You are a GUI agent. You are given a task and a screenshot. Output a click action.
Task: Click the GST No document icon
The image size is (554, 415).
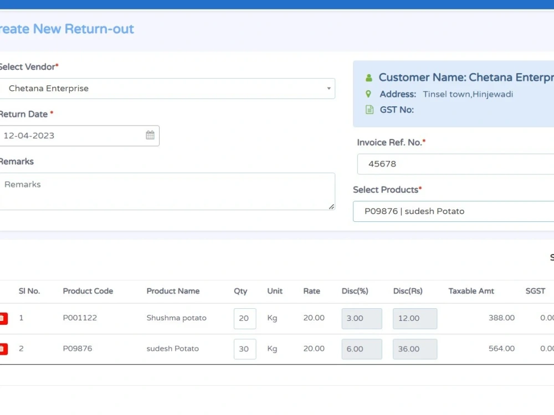(369, 110)
